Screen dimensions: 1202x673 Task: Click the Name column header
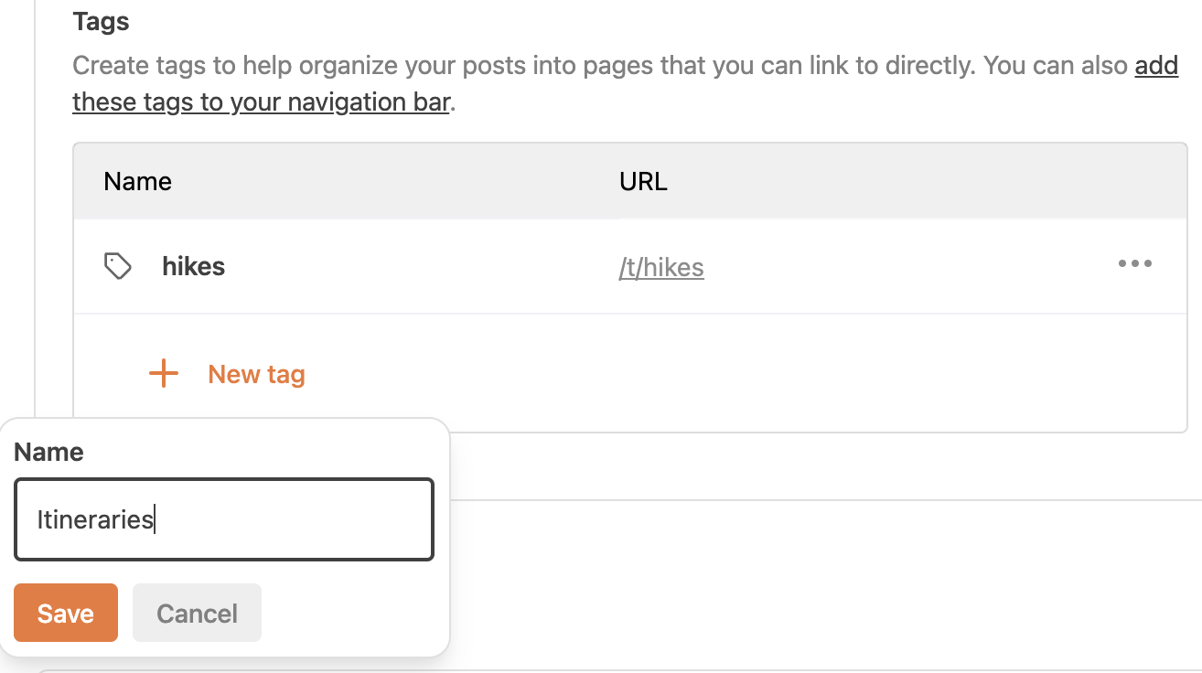pos(137,181)
